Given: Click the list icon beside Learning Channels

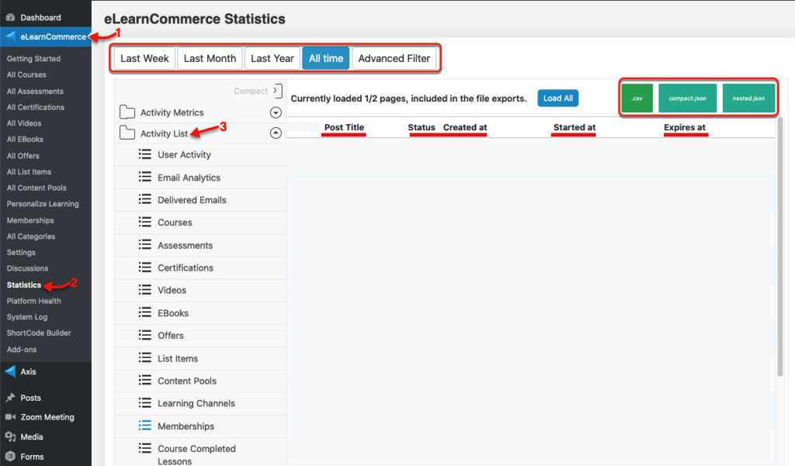Looking at the screenshot, I should (145, 402).
